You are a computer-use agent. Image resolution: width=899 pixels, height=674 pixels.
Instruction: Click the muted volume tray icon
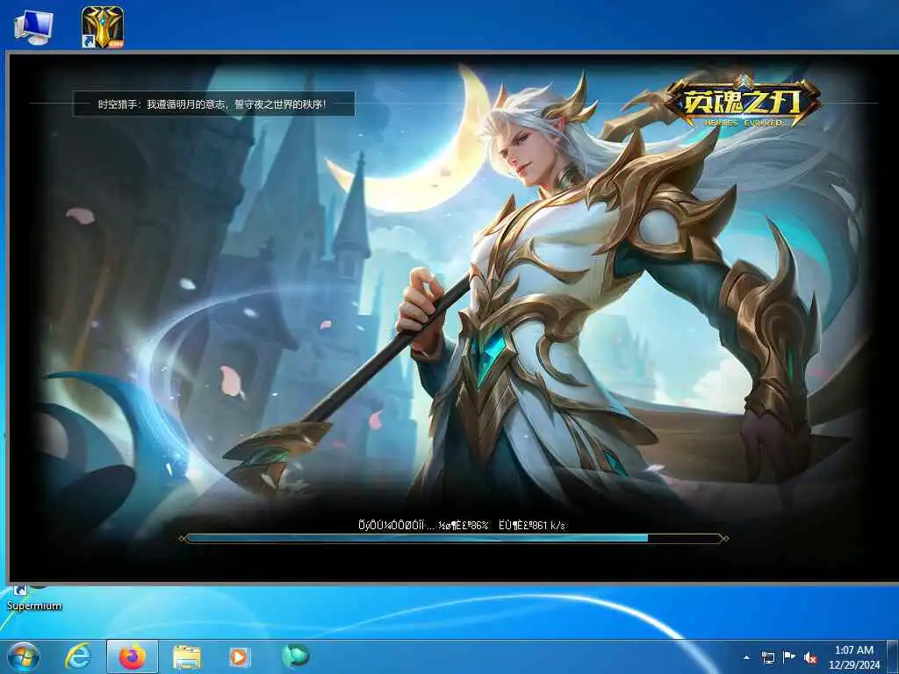tap(810, 658)
